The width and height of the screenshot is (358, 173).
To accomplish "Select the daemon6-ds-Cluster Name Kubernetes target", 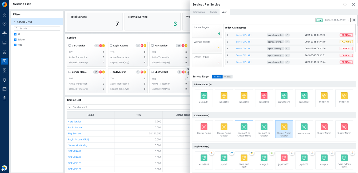I will coord(244,129).
